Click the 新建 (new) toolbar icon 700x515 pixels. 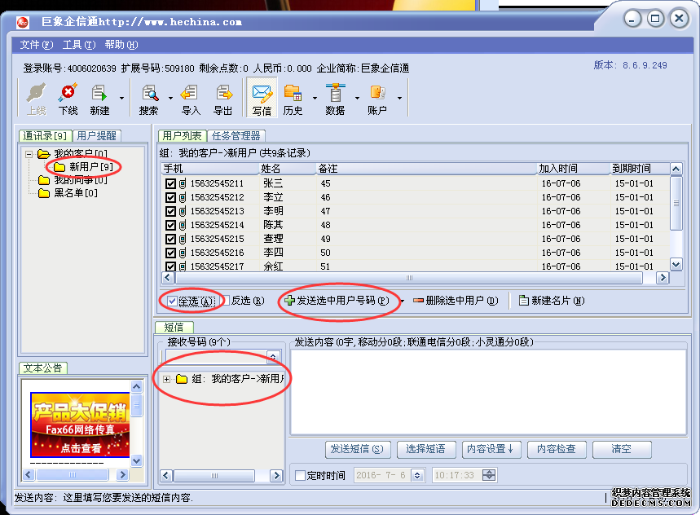click(99, 98)
